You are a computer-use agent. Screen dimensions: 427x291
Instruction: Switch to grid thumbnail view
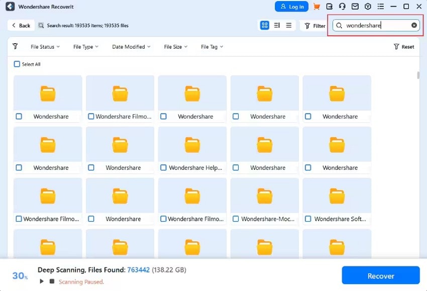pos(264,25)
